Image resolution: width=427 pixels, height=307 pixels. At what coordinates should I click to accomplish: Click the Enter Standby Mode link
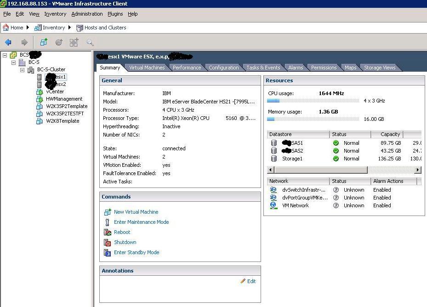click(137, 252)
